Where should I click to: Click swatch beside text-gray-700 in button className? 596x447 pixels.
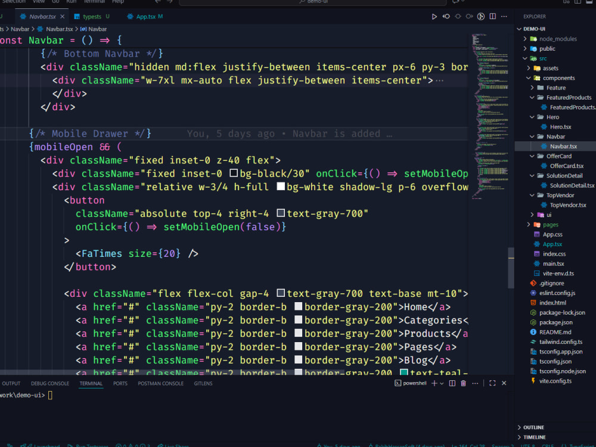[281, 213]
